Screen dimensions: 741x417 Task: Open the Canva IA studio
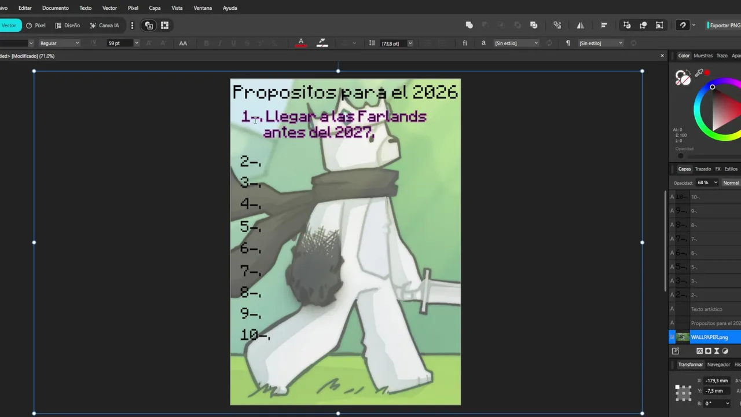[x=104, y=25]
